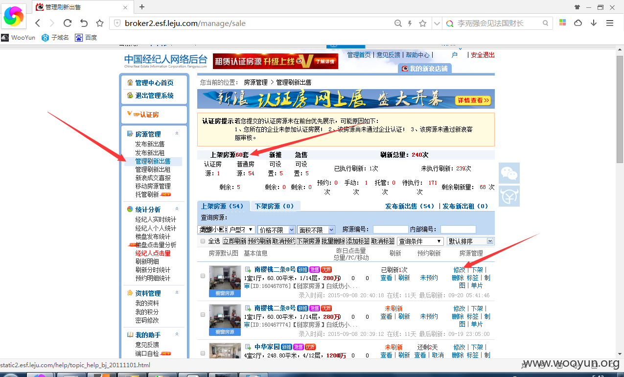The image size is (624, 377).
Task: Click the floating bull icon below WeChat
Action: (x=509, y=196)
